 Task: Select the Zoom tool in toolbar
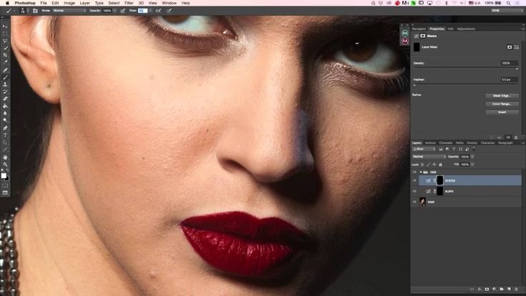[5, 165]
